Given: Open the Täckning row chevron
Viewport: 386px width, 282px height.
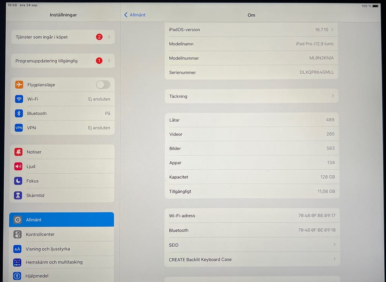Looking at the screenshot, I should tap(333, 95).
